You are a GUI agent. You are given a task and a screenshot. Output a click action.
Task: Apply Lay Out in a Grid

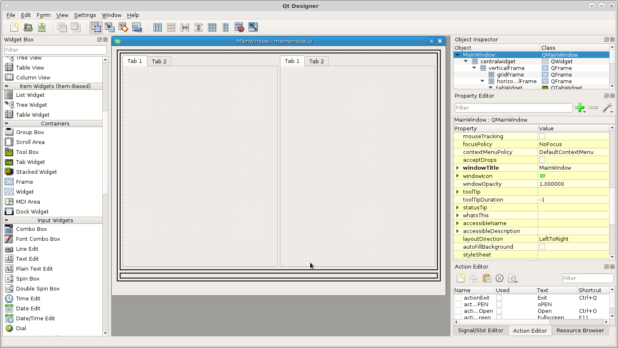point(212,27)
